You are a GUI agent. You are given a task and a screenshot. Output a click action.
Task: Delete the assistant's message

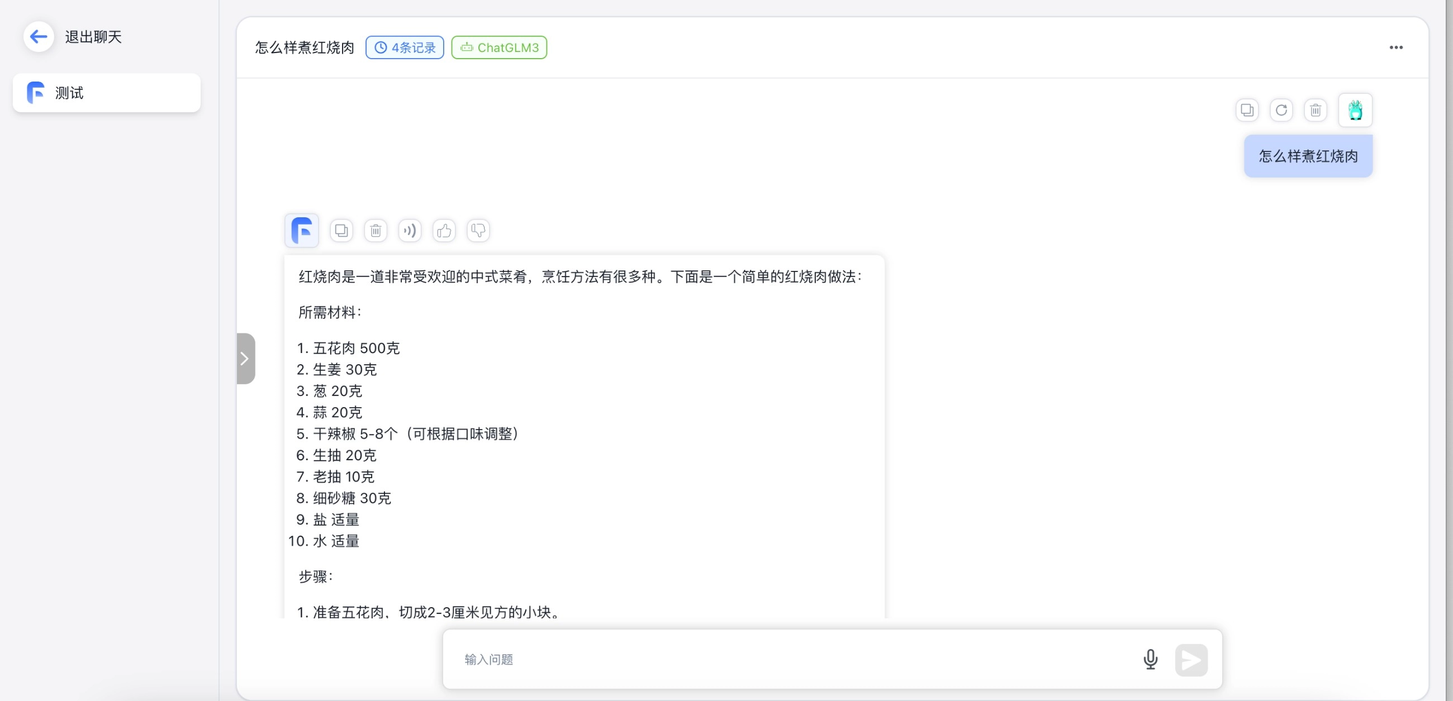tap(375, 230)
